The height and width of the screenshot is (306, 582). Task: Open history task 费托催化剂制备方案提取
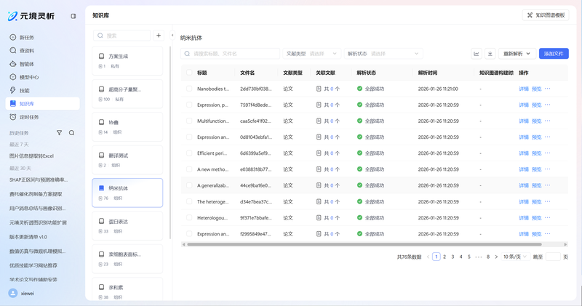click(36, 194)
